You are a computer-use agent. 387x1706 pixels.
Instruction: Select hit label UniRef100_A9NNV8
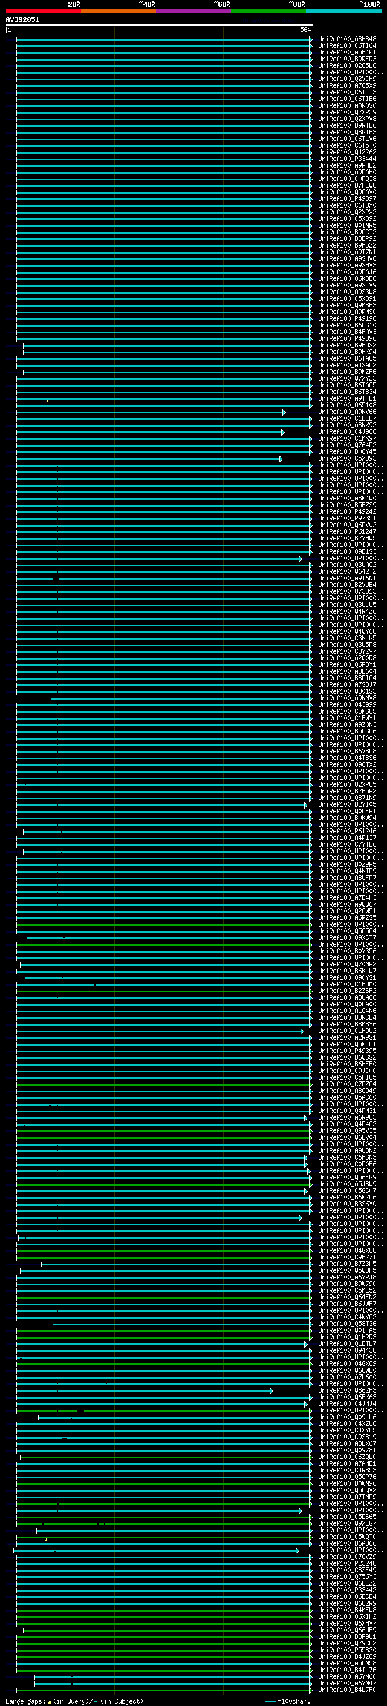pos(347,698)
